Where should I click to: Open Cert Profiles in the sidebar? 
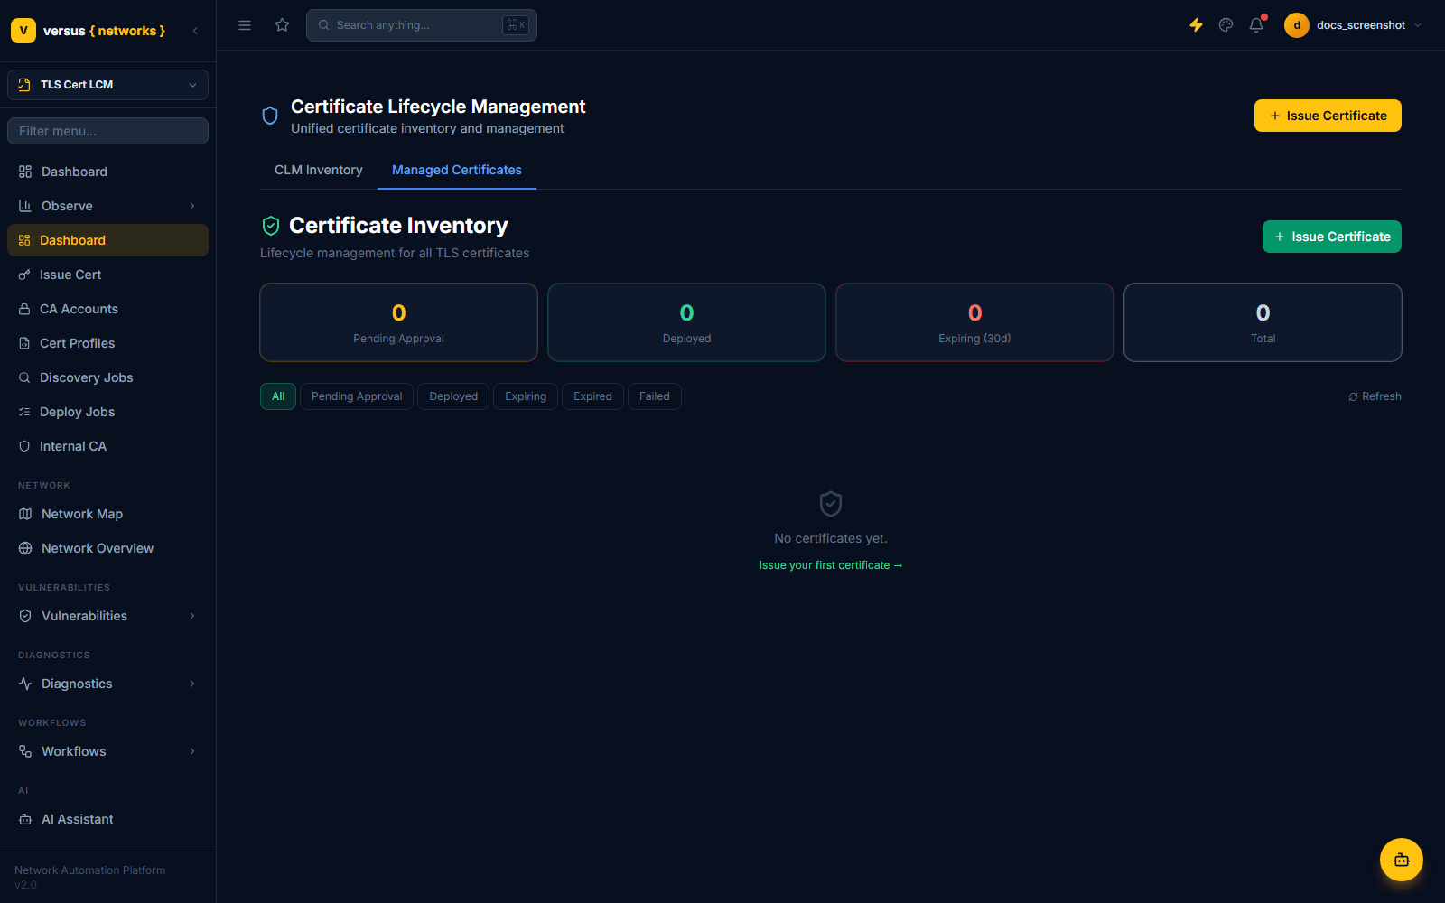tap(107, 343)
